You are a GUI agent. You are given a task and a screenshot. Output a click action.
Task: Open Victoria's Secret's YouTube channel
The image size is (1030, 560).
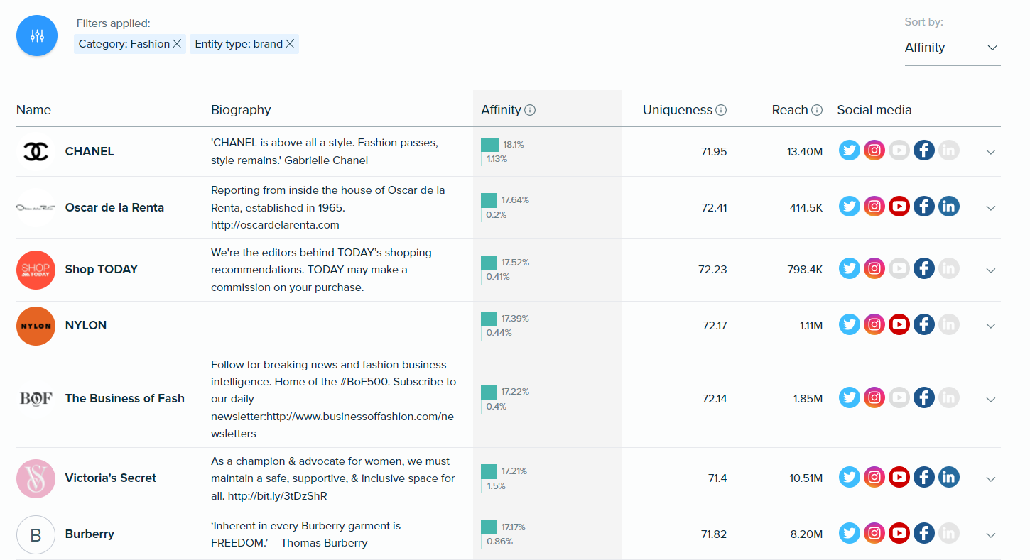pos(899,477)
